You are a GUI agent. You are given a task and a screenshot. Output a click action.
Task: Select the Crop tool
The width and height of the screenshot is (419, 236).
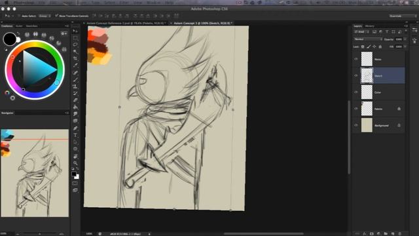[75, 58]
